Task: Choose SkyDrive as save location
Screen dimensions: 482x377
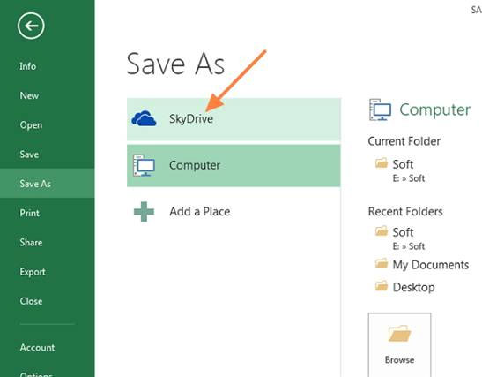Action: tap(234, 119)
